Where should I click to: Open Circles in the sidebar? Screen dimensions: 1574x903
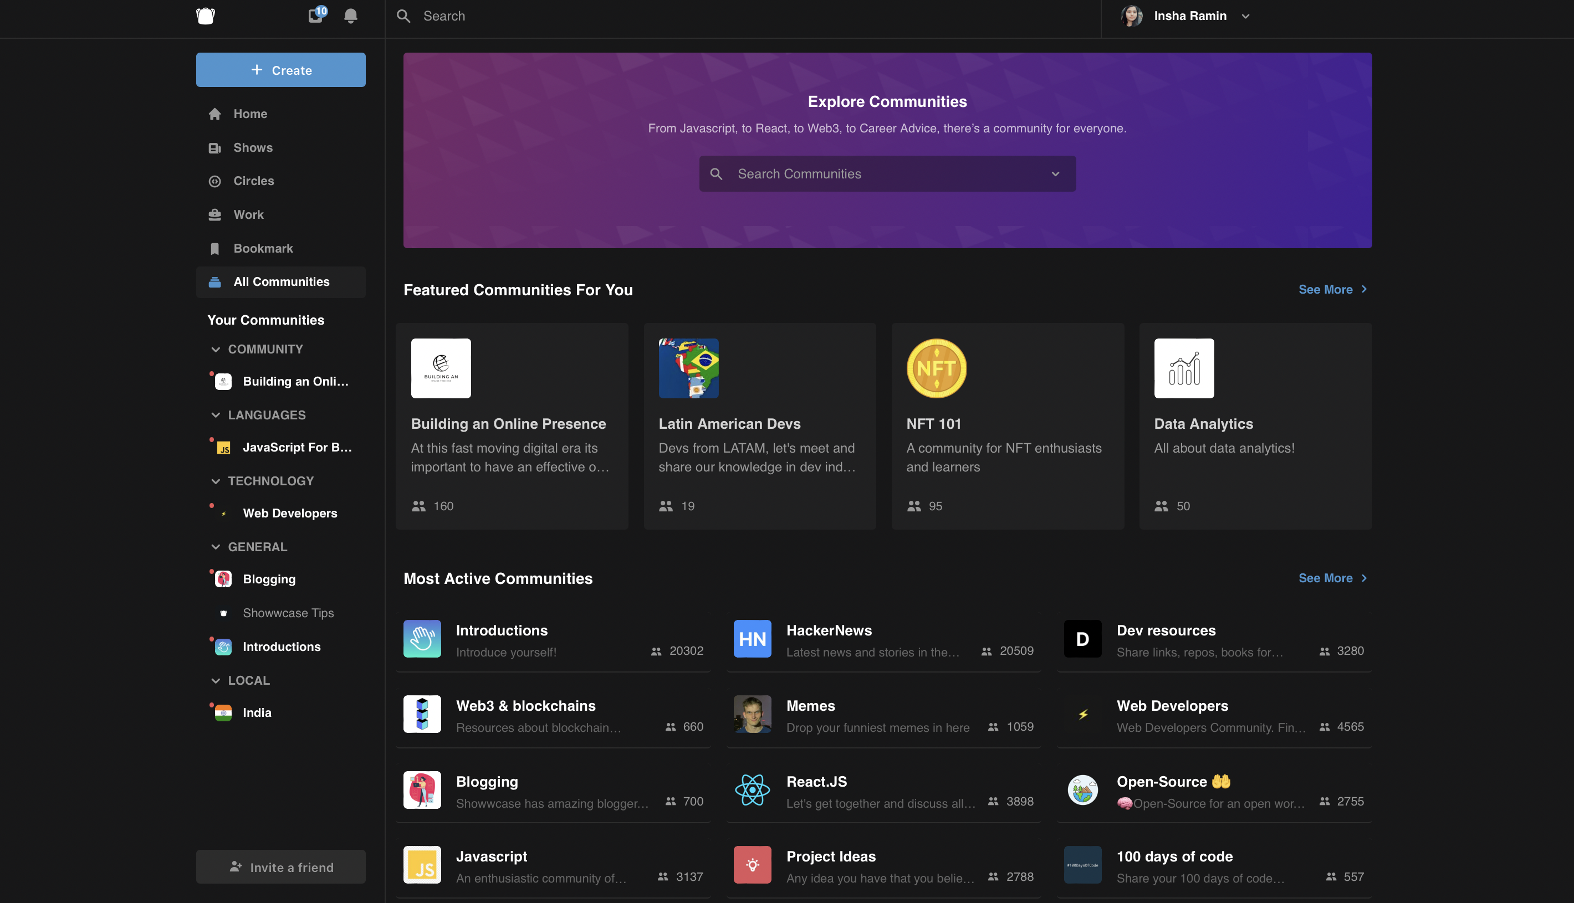280,181
